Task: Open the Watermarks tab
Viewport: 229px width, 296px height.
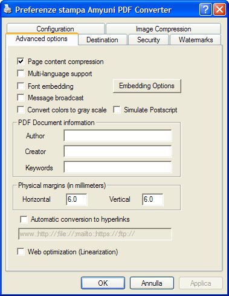Action: click(196, 39)
